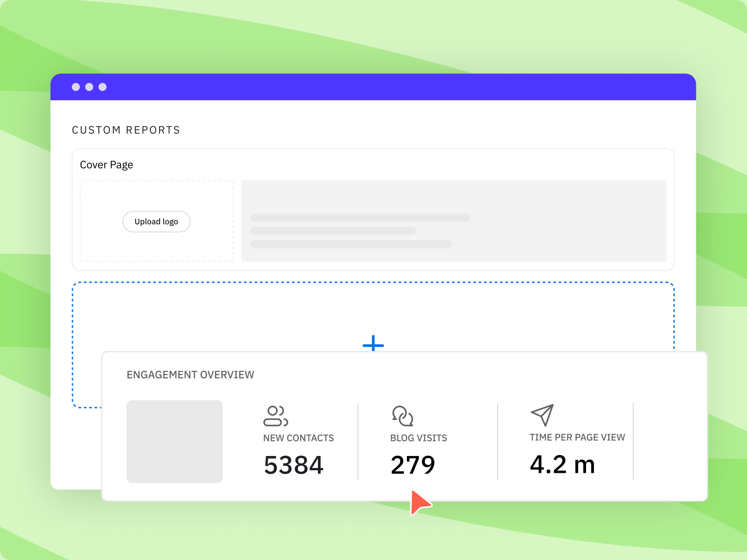The height and width of the screenshot is (560, 747).
Task: Click the TIME PER PAGE VIEW label
Action: coord(577,437)
